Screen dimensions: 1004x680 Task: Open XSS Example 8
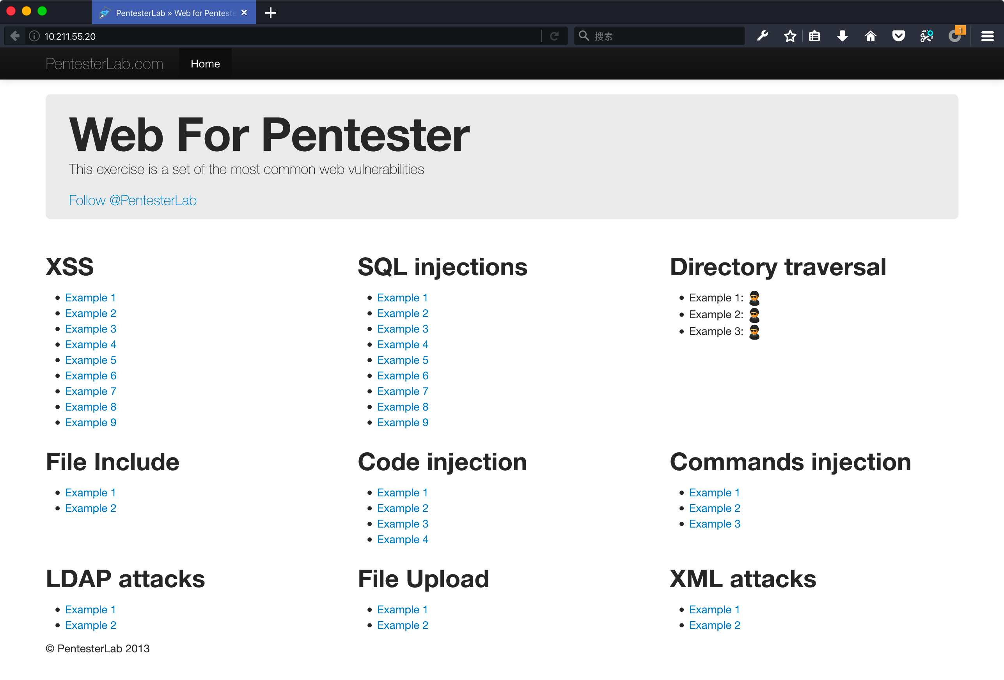pyautogui.click(x=91, y=406)
